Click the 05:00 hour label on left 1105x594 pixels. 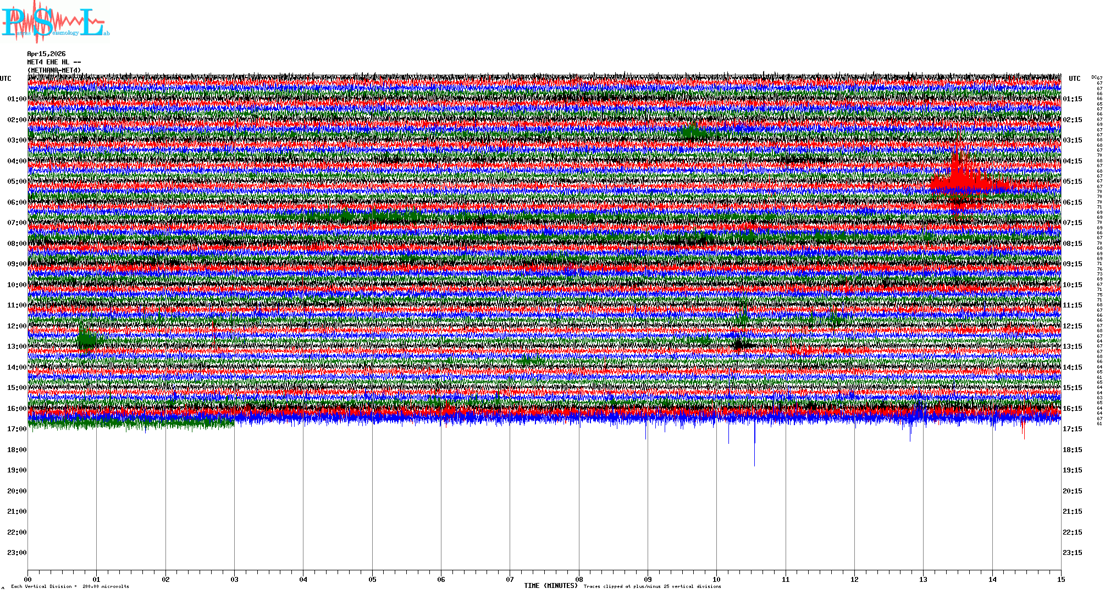click(x=16, y=182)
